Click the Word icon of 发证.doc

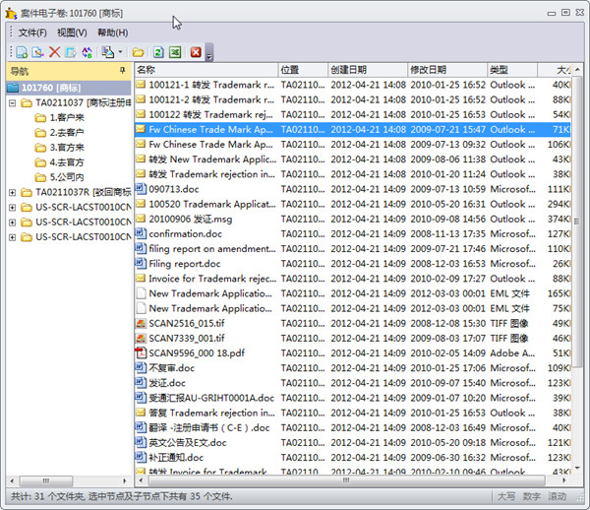click(x=141, y=382)
